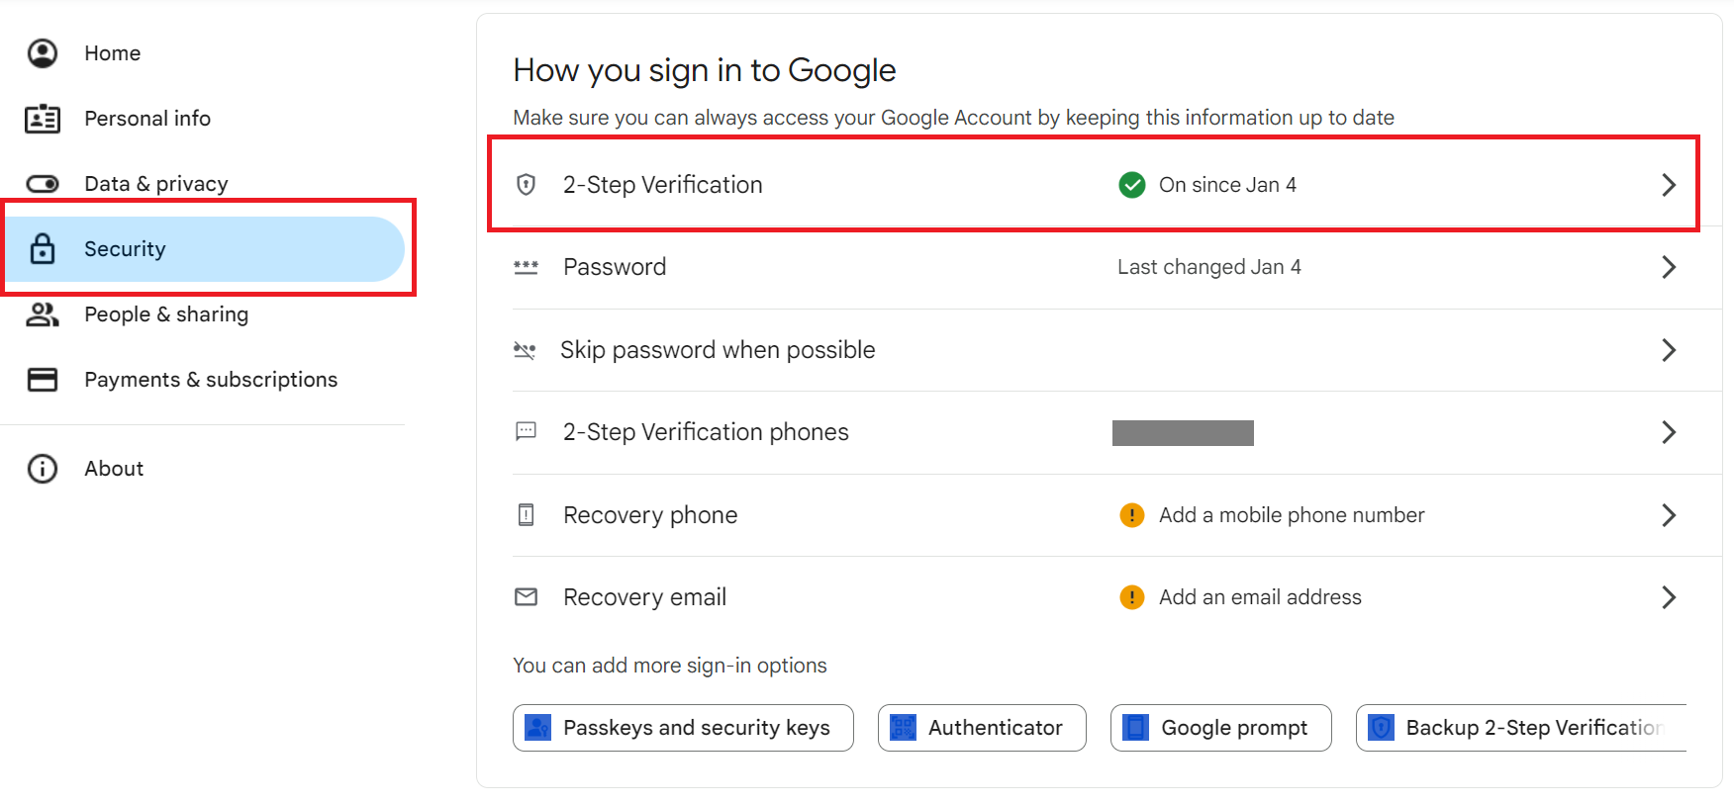
Task: Expand the 2-Step Verification row chevron
Action: 1669,185
